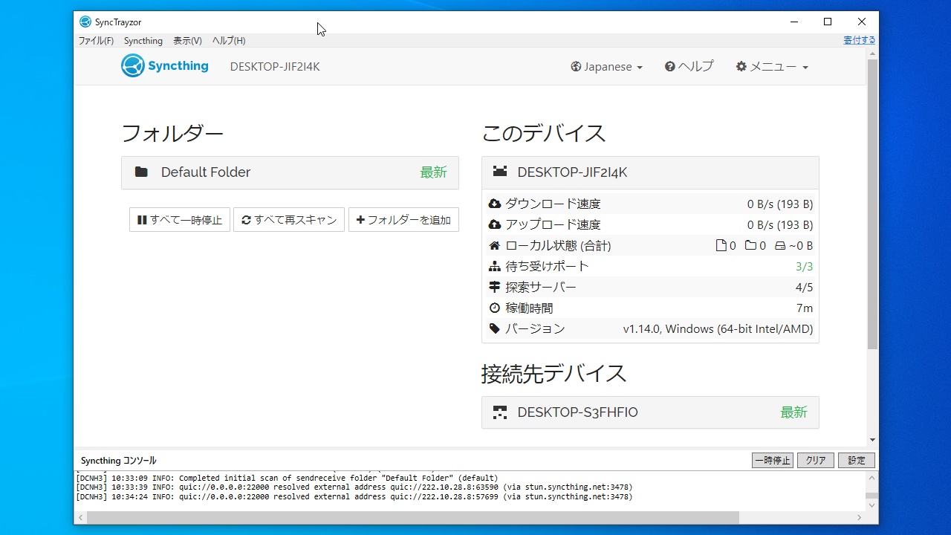Click the 最新 status of Default Folder

click(433, 172)
